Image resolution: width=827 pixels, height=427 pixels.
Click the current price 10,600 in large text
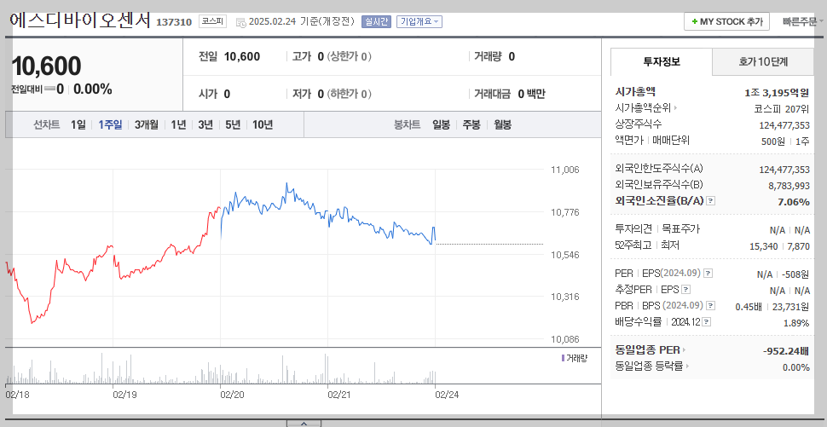click(x=46, y=66)
